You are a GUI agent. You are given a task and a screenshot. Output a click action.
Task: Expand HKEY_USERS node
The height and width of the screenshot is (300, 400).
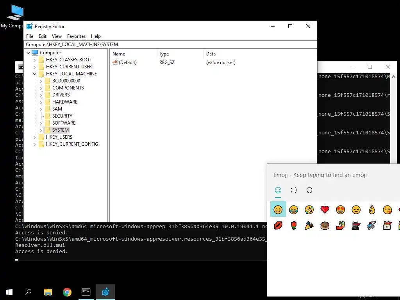click(34, 137)
